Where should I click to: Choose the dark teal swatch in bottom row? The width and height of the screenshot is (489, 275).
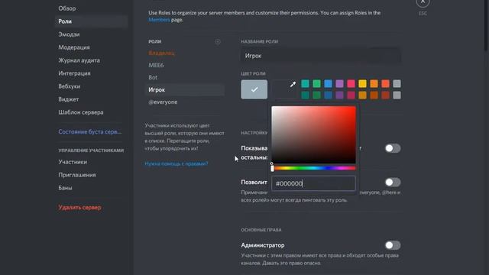tap(305, 95)
